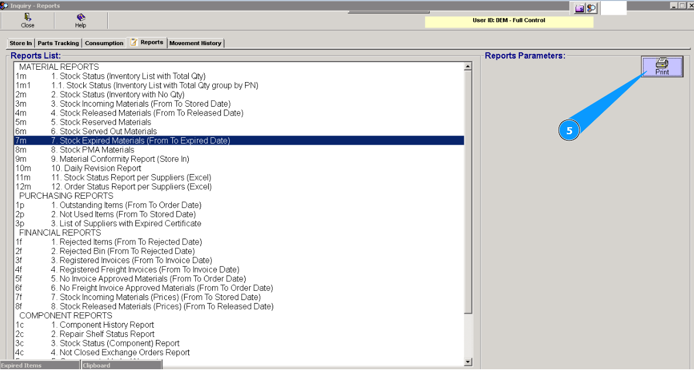Select report 1m Stock Status with Total Qty
The height and width of the screenshot is (371, 694).
tap(239, 76)
